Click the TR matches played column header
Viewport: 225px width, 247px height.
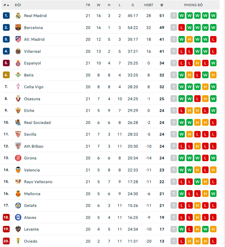tap(88, 5)
